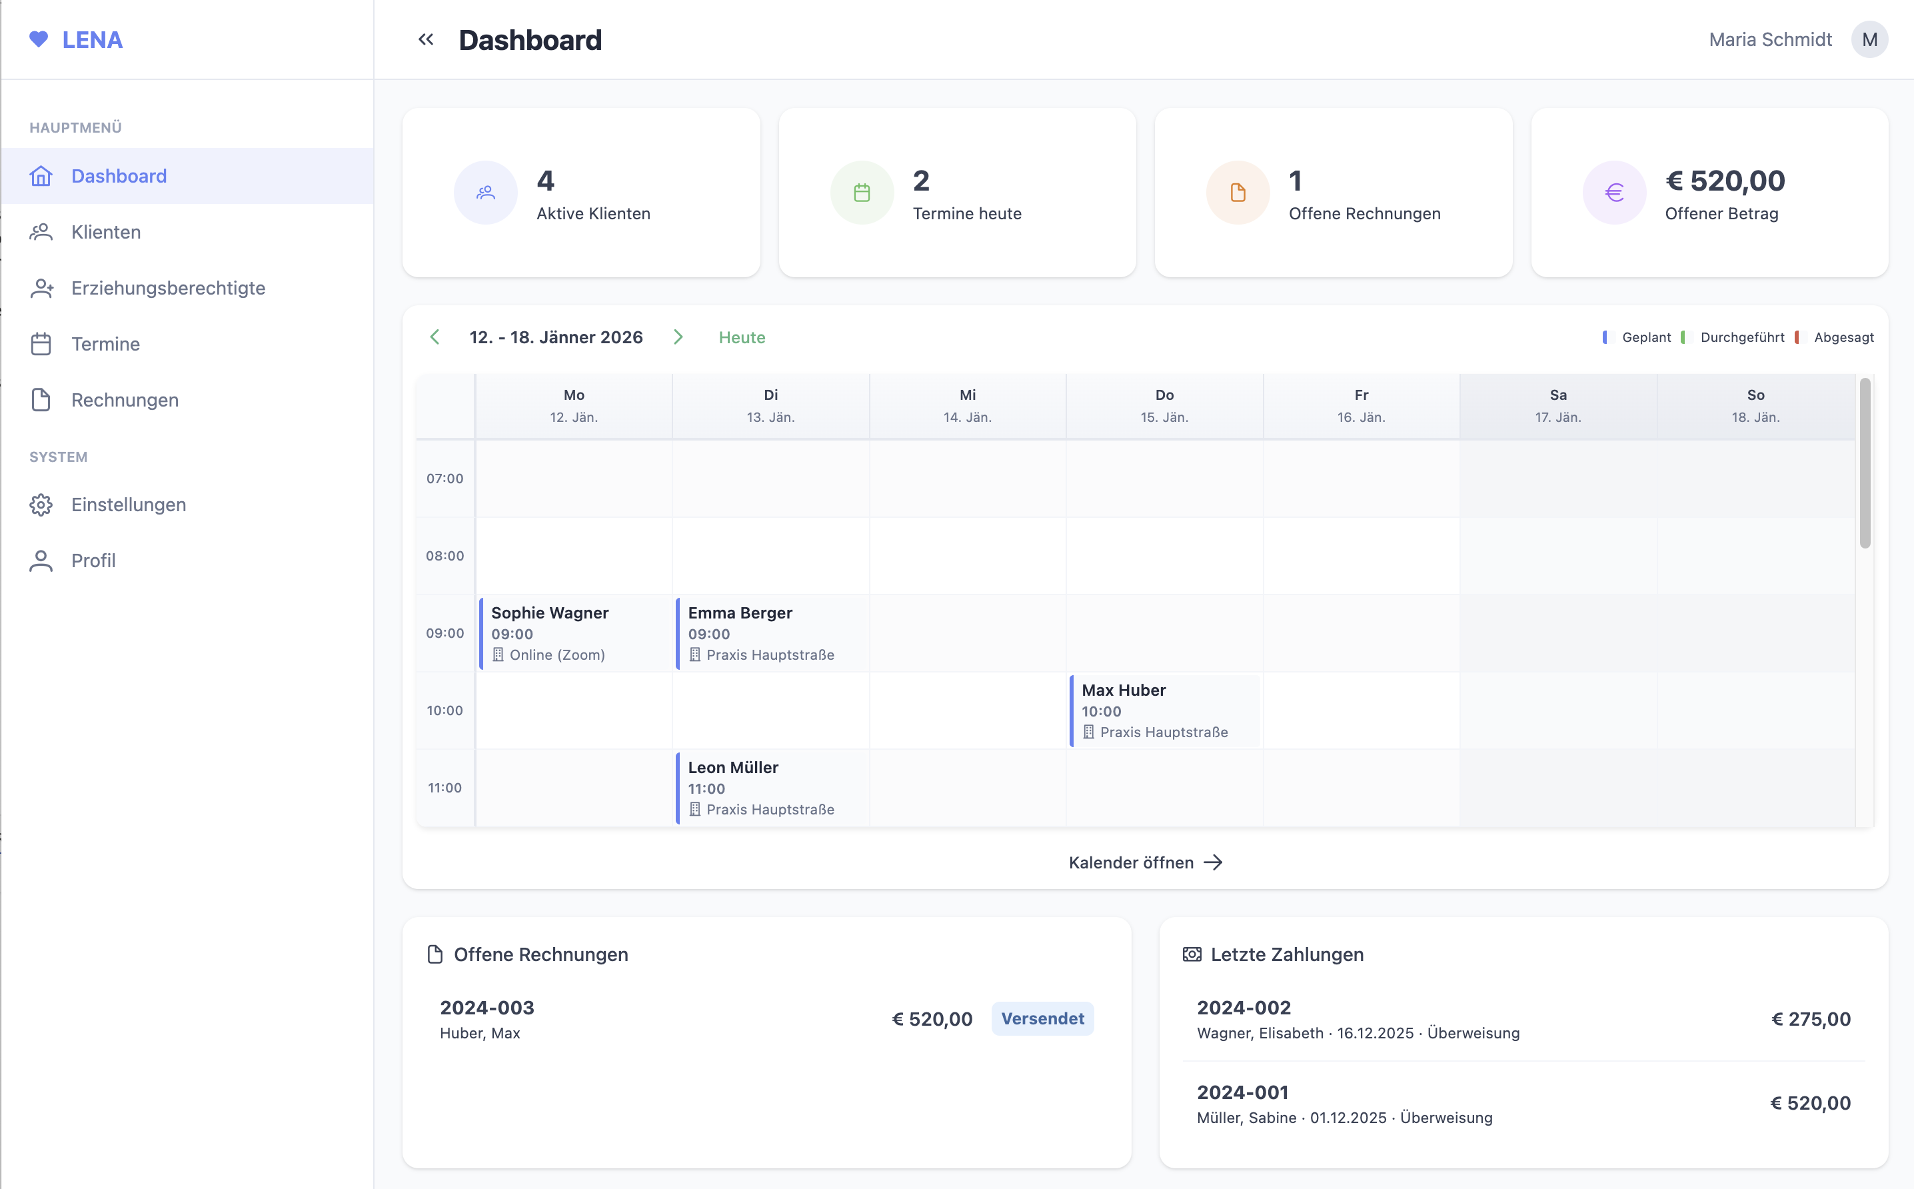Open Sophie Wagner's 09:00 appointment

coord(574,632)
